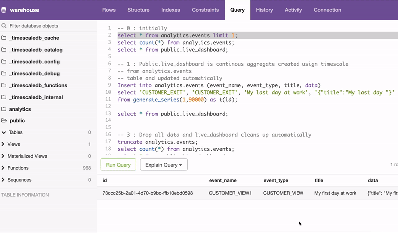Click the search magnifier icon
The image size is (398, 233).
coord(4,26)
